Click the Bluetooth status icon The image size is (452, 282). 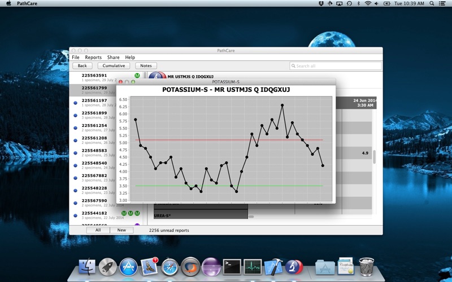click(x=359, y=3)
